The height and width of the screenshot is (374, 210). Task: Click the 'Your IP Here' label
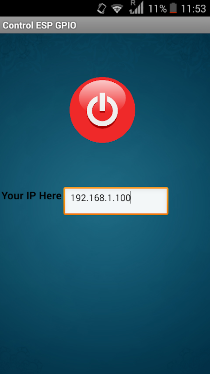click(31, 195)
